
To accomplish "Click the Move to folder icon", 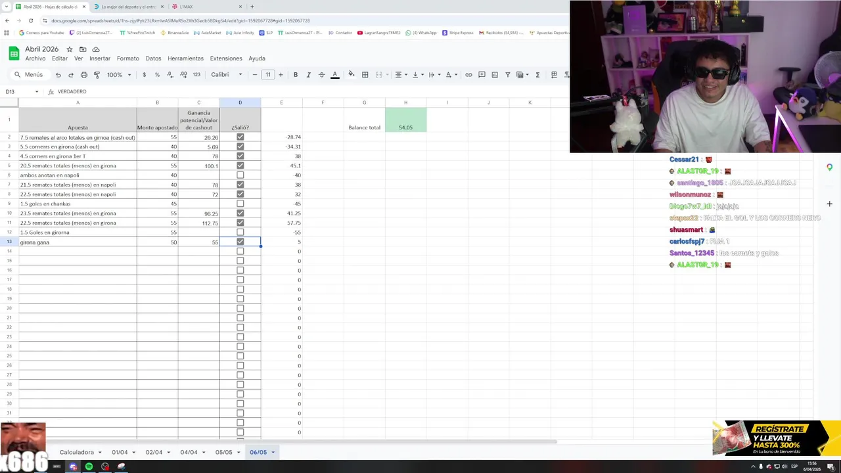I will [83, 49].
